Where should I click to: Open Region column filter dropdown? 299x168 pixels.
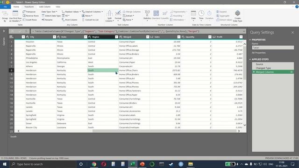(x=116, y=37)
